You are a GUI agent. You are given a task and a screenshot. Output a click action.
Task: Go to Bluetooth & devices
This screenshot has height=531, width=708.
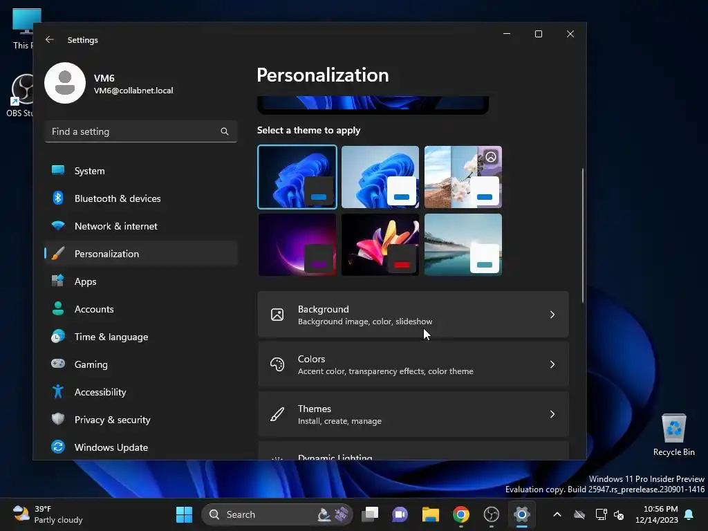pos(141,198)
